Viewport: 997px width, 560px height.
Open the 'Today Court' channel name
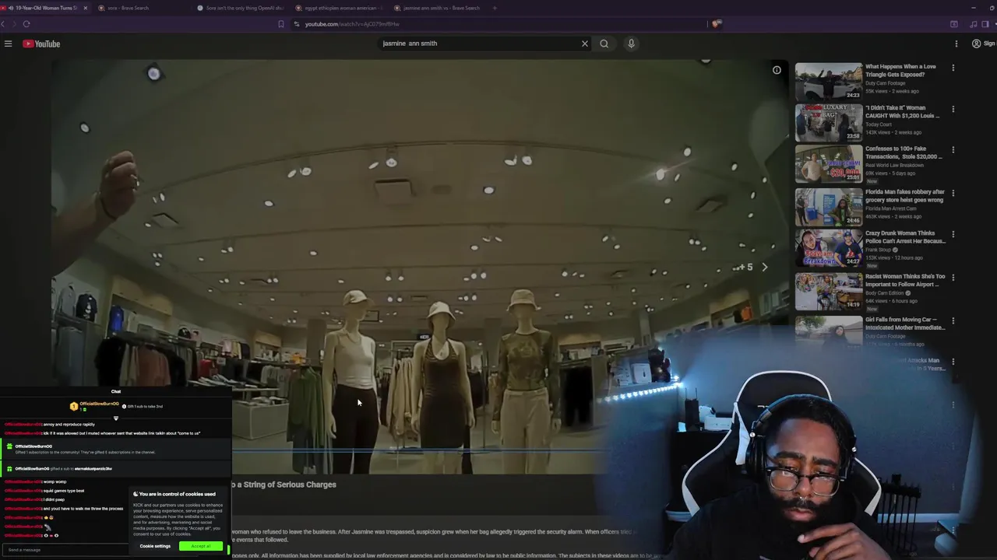(879, 124)
